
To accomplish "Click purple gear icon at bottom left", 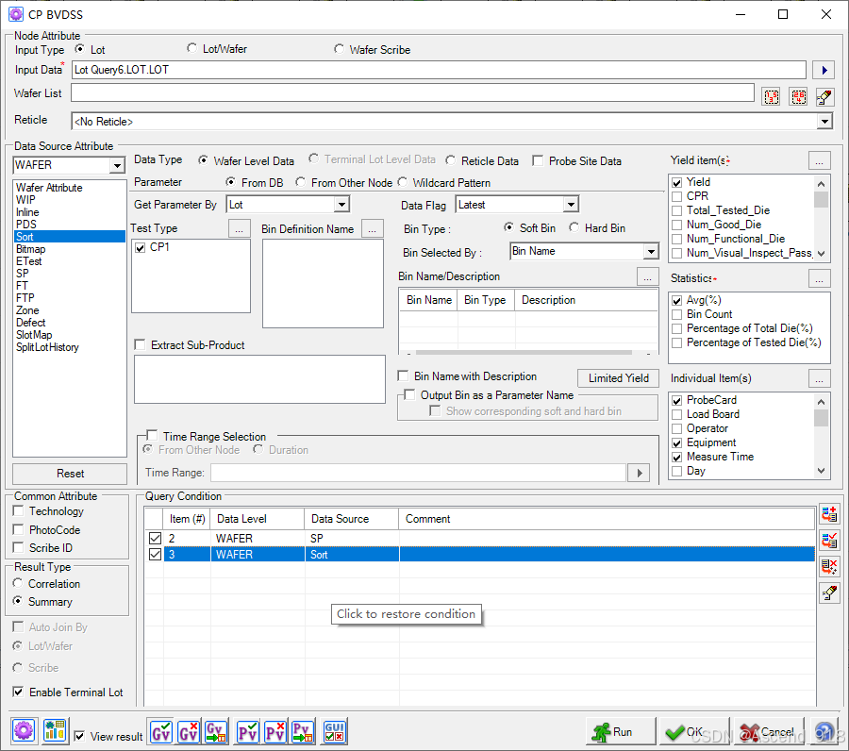I will tap(24, 731).
